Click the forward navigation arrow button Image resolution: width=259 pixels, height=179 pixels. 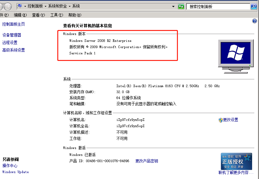8,7
